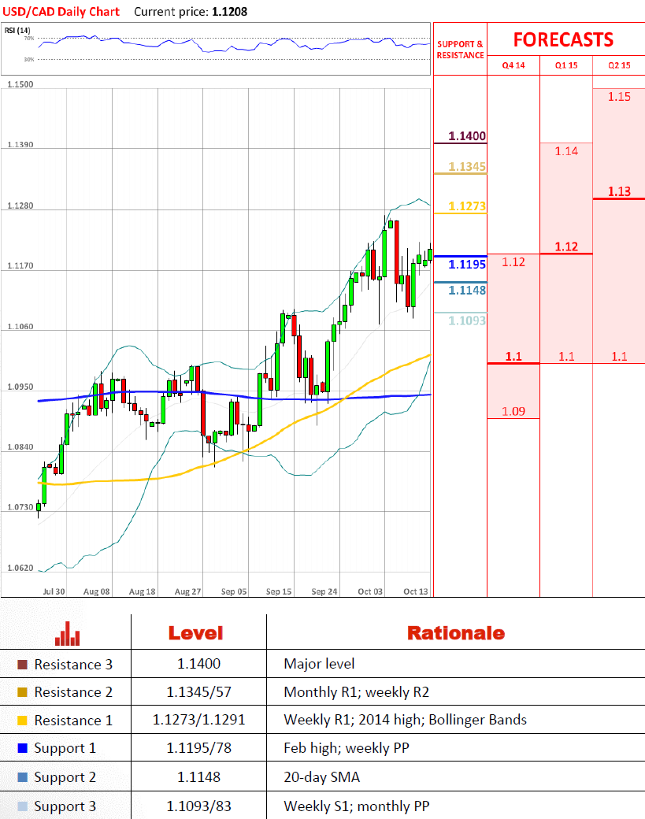Click the 1.1400 resistance level marker
The image size is (645, 819).
(x=467, y=135)
